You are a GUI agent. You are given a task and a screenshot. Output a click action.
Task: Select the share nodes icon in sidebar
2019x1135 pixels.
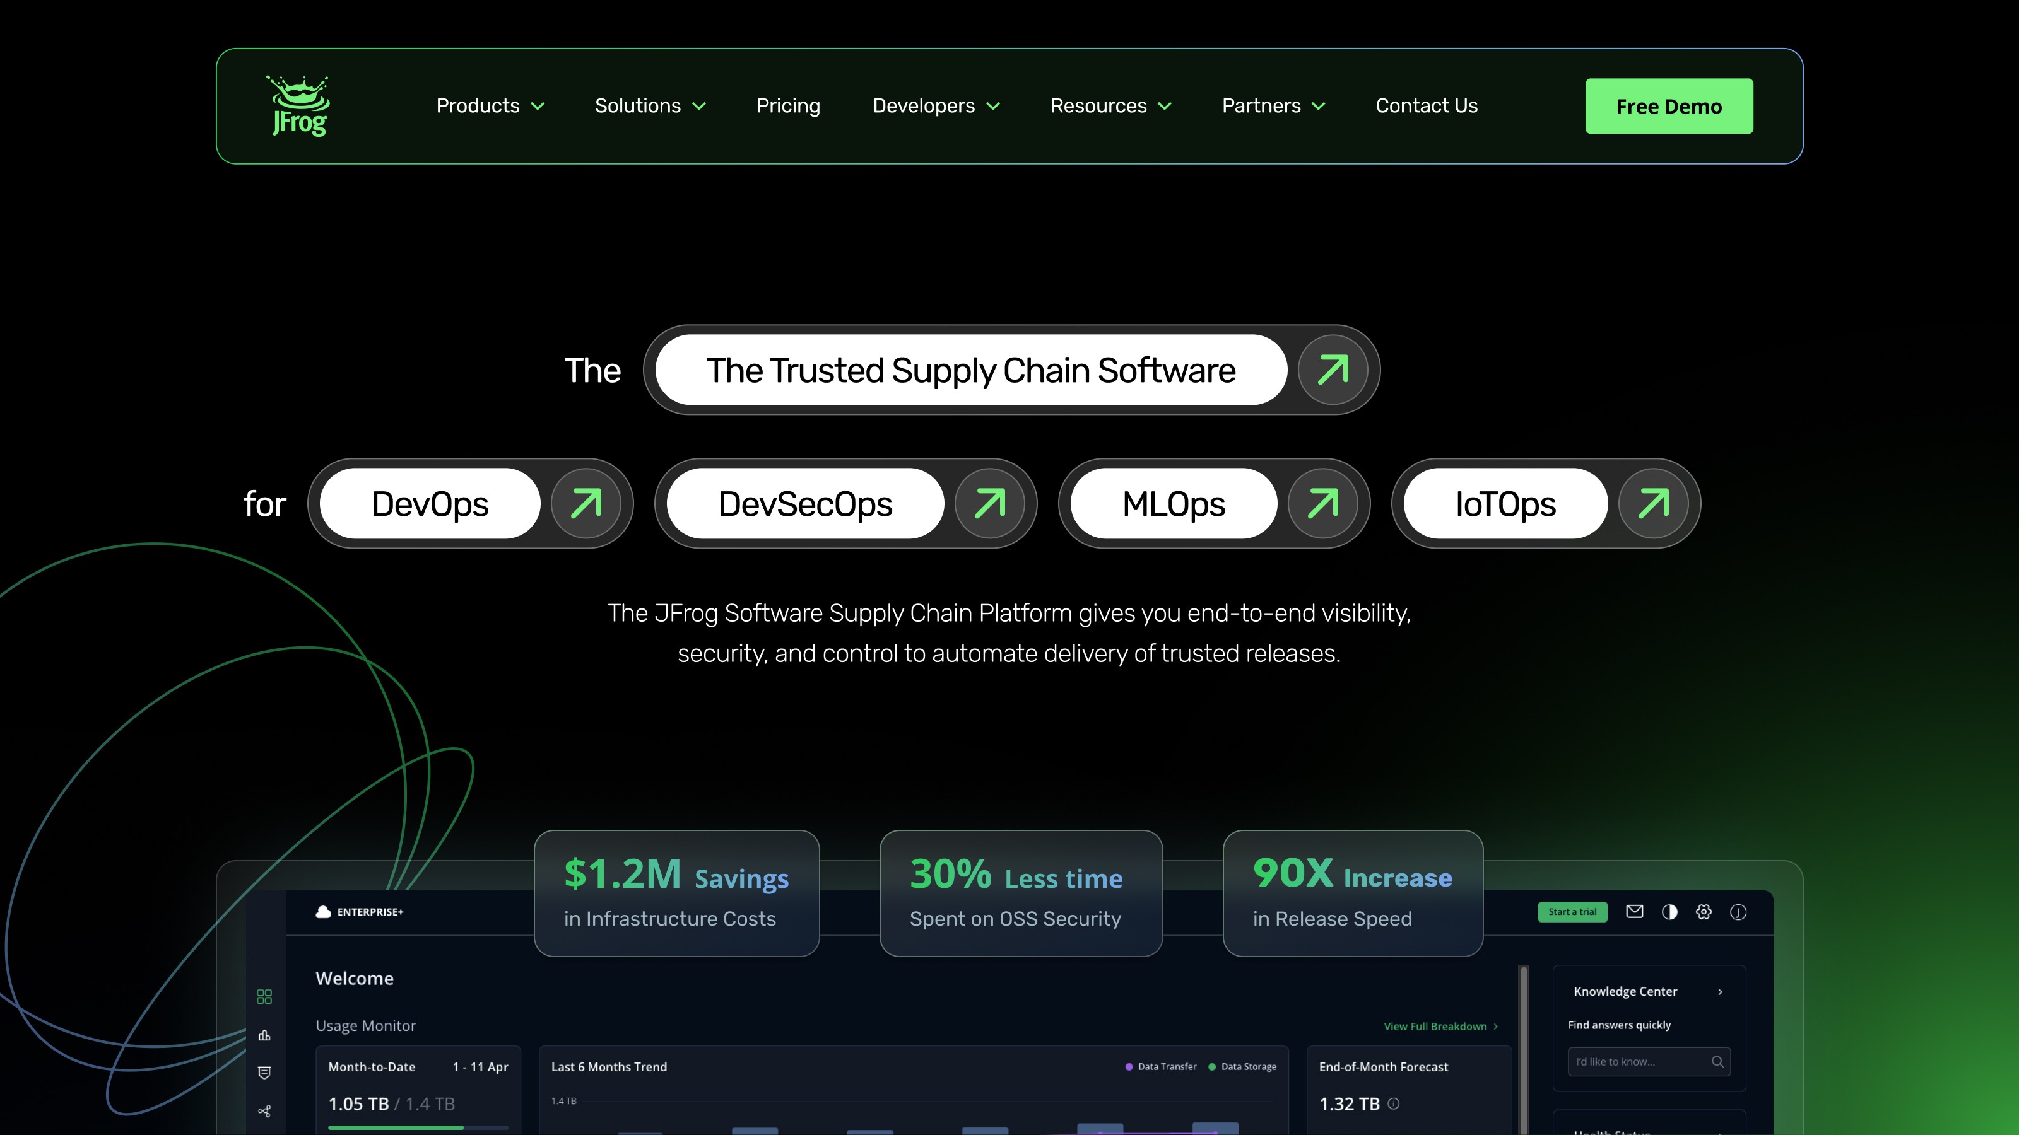pyautogui.click(x=264, y=1110)
